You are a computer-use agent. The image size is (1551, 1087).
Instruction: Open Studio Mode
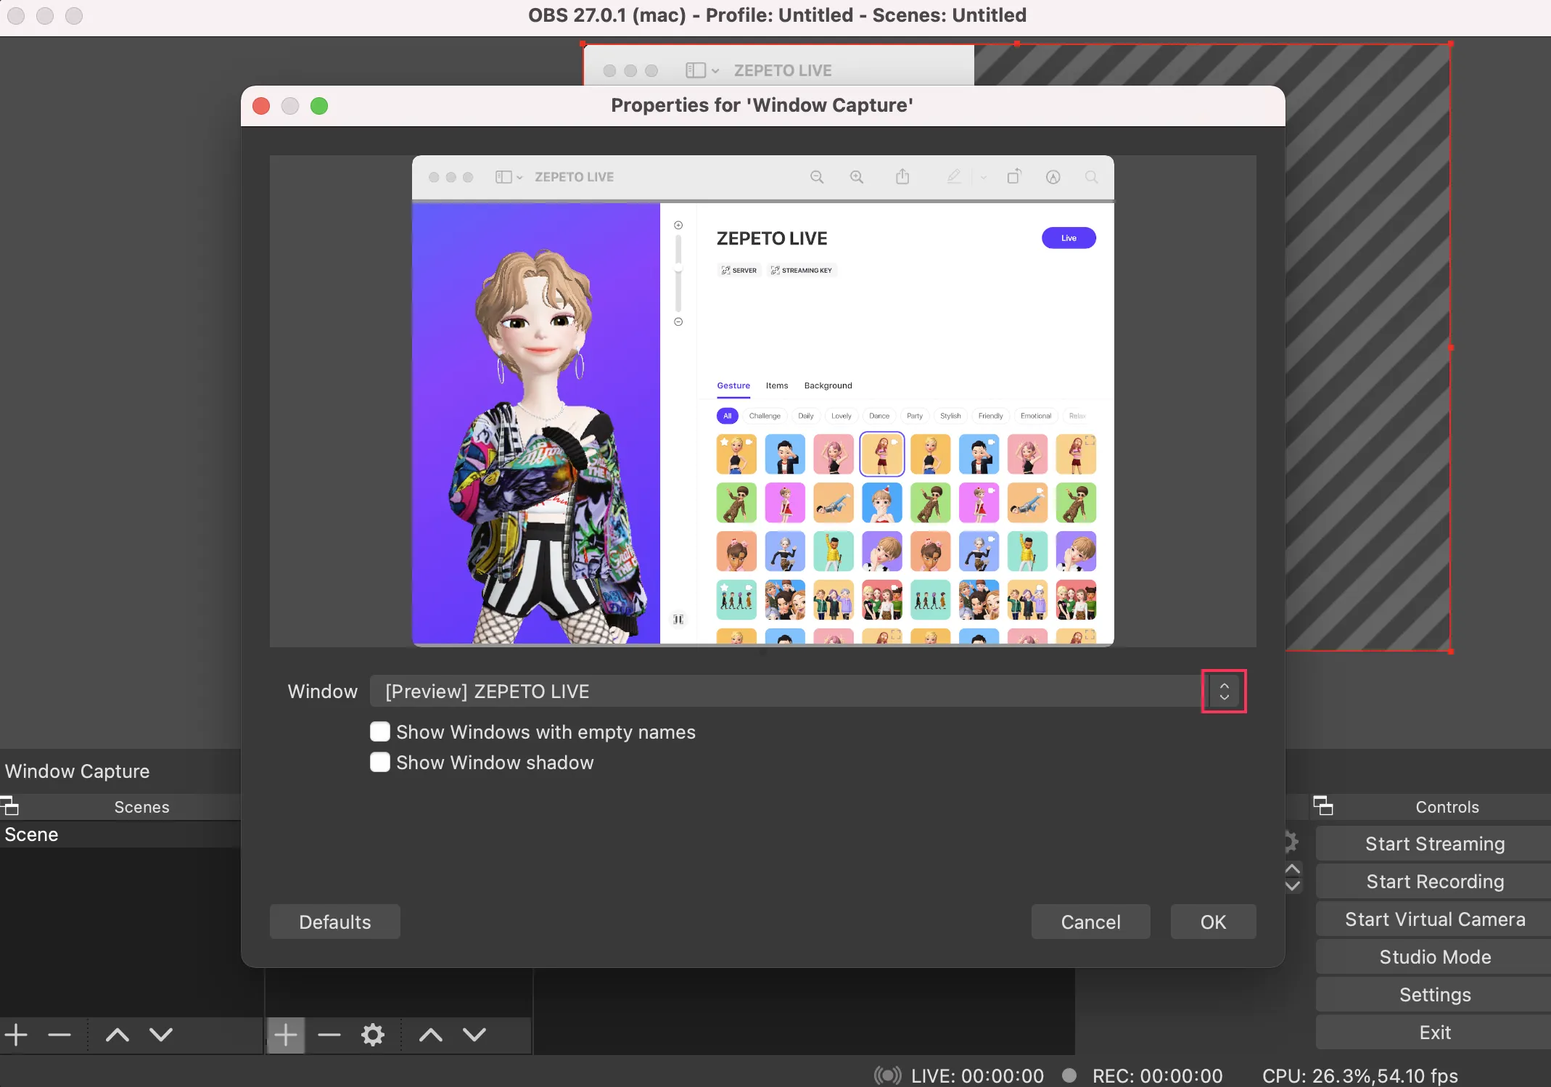click(x=1434, y=956)
